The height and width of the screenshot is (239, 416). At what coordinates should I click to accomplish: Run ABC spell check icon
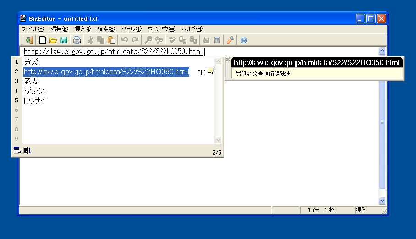(x=172, y=40)
